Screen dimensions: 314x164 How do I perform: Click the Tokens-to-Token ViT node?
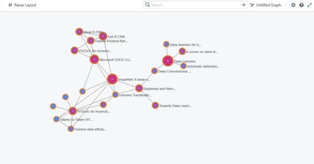[x=57, y=119]
